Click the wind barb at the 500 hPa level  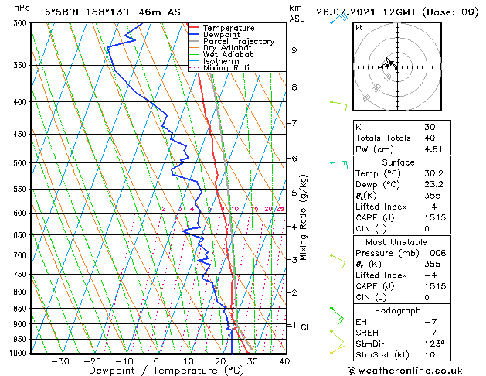pos(339,164)
